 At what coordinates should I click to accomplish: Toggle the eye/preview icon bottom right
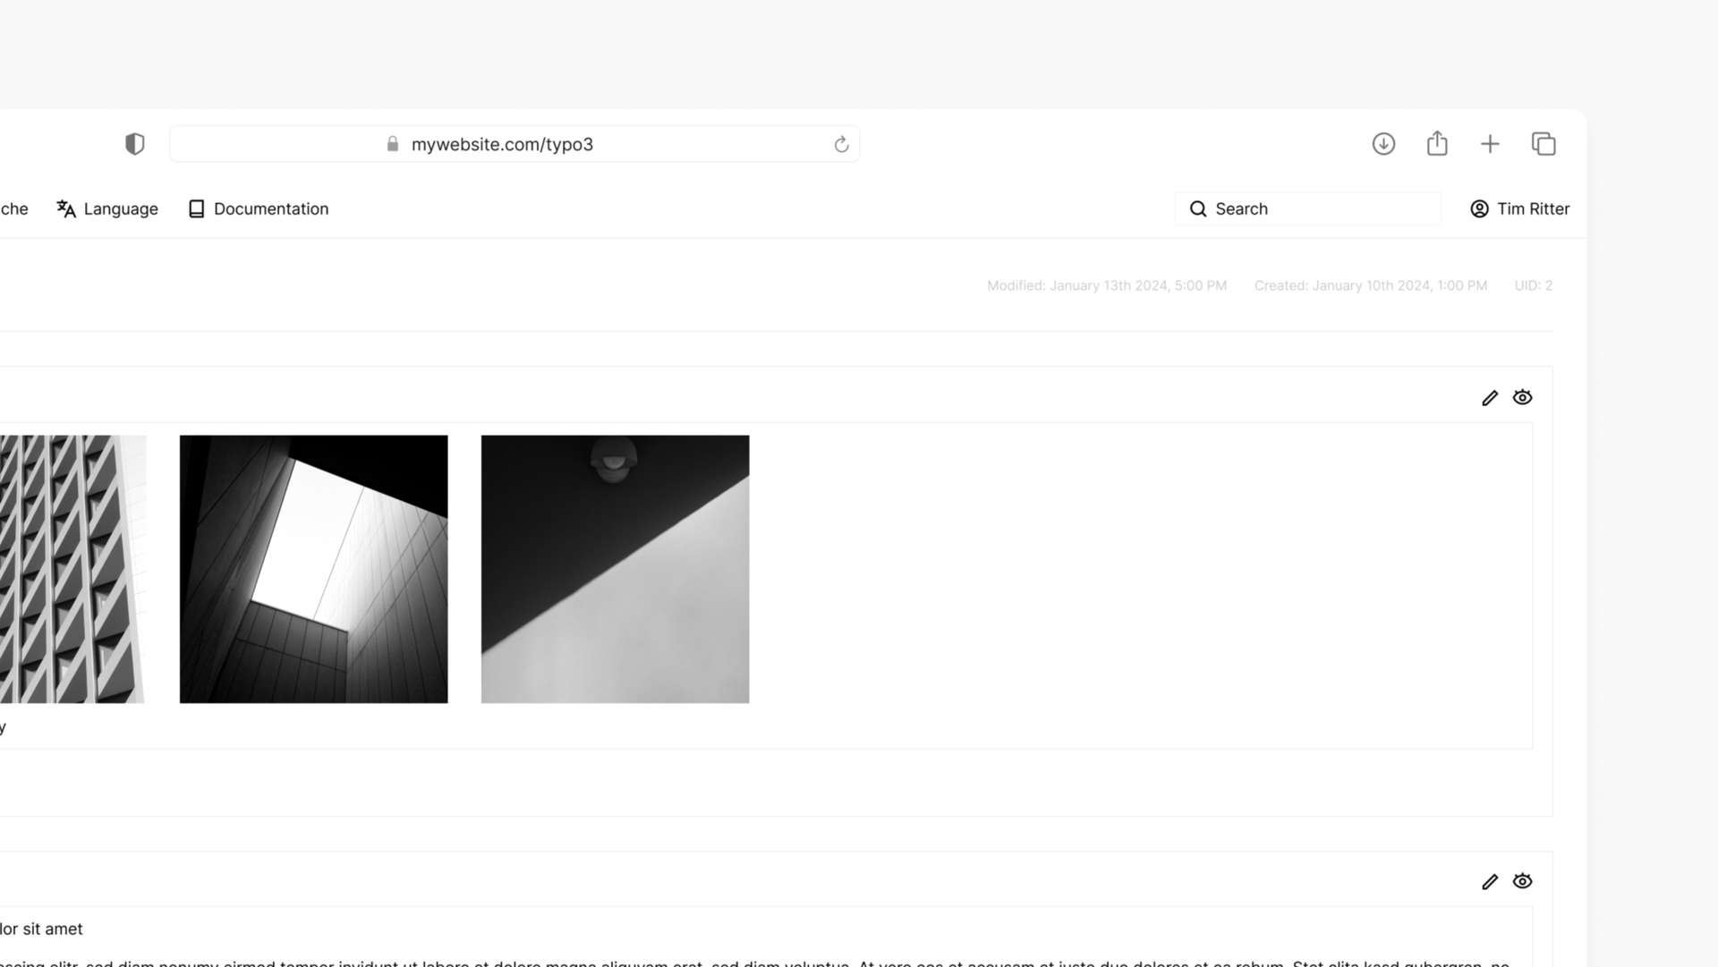(1523, 881)
